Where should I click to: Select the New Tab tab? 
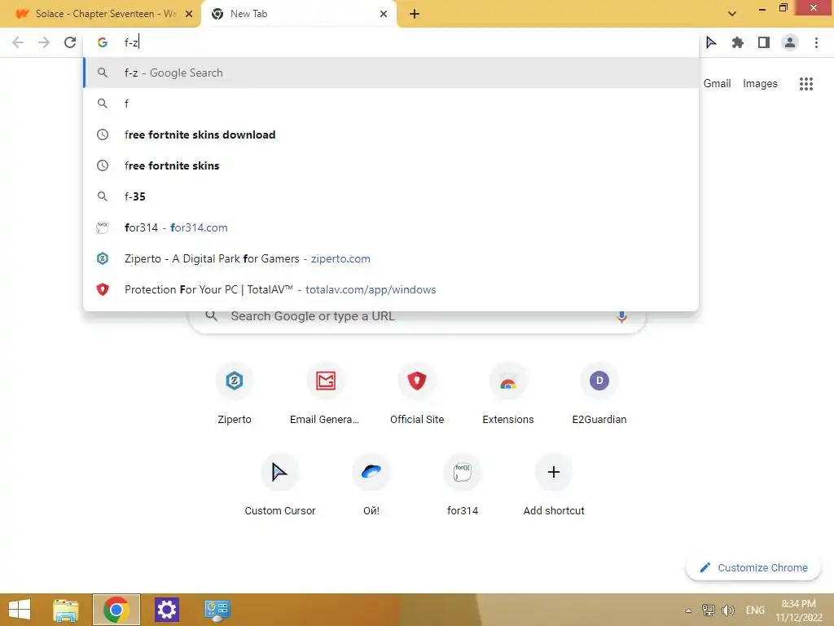[x=298, y=14]
